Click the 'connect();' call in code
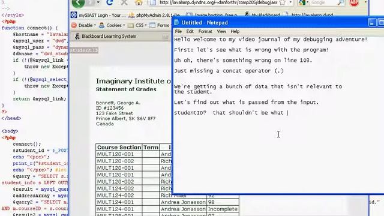The width and height of the screenshot is (384, 216). [27, 144]
